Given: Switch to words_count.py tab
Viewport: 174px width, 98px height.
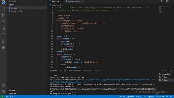Looking at the screenshot, I should [x=74, y=1].
